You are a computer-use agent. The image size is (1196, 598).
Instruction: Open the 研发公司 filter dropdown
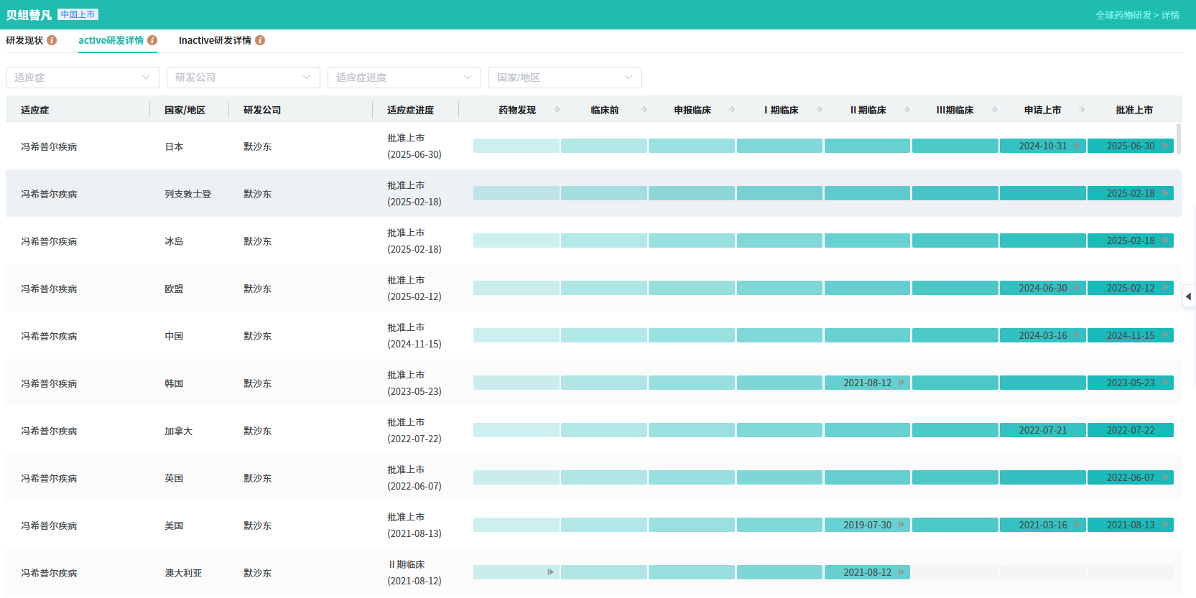pos(244,78)
